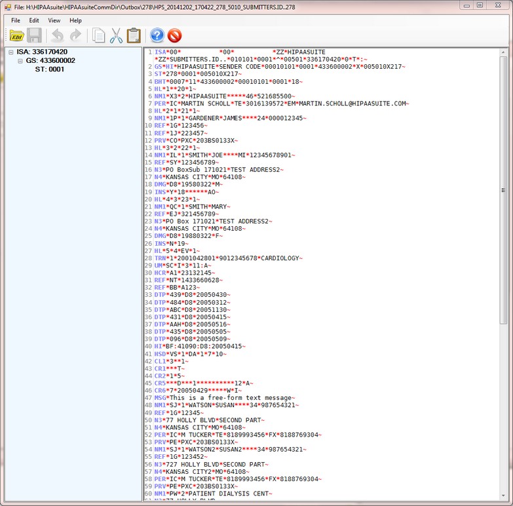The height and width of the screenshot is (506, 513).
Task: Click the Paste clipboard icon
Action: [x=134, y=35]
